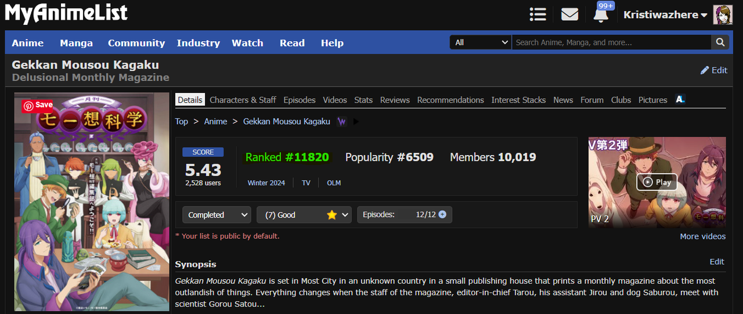
Task: Click the 5.43 score value
Action: click(203, 169)
